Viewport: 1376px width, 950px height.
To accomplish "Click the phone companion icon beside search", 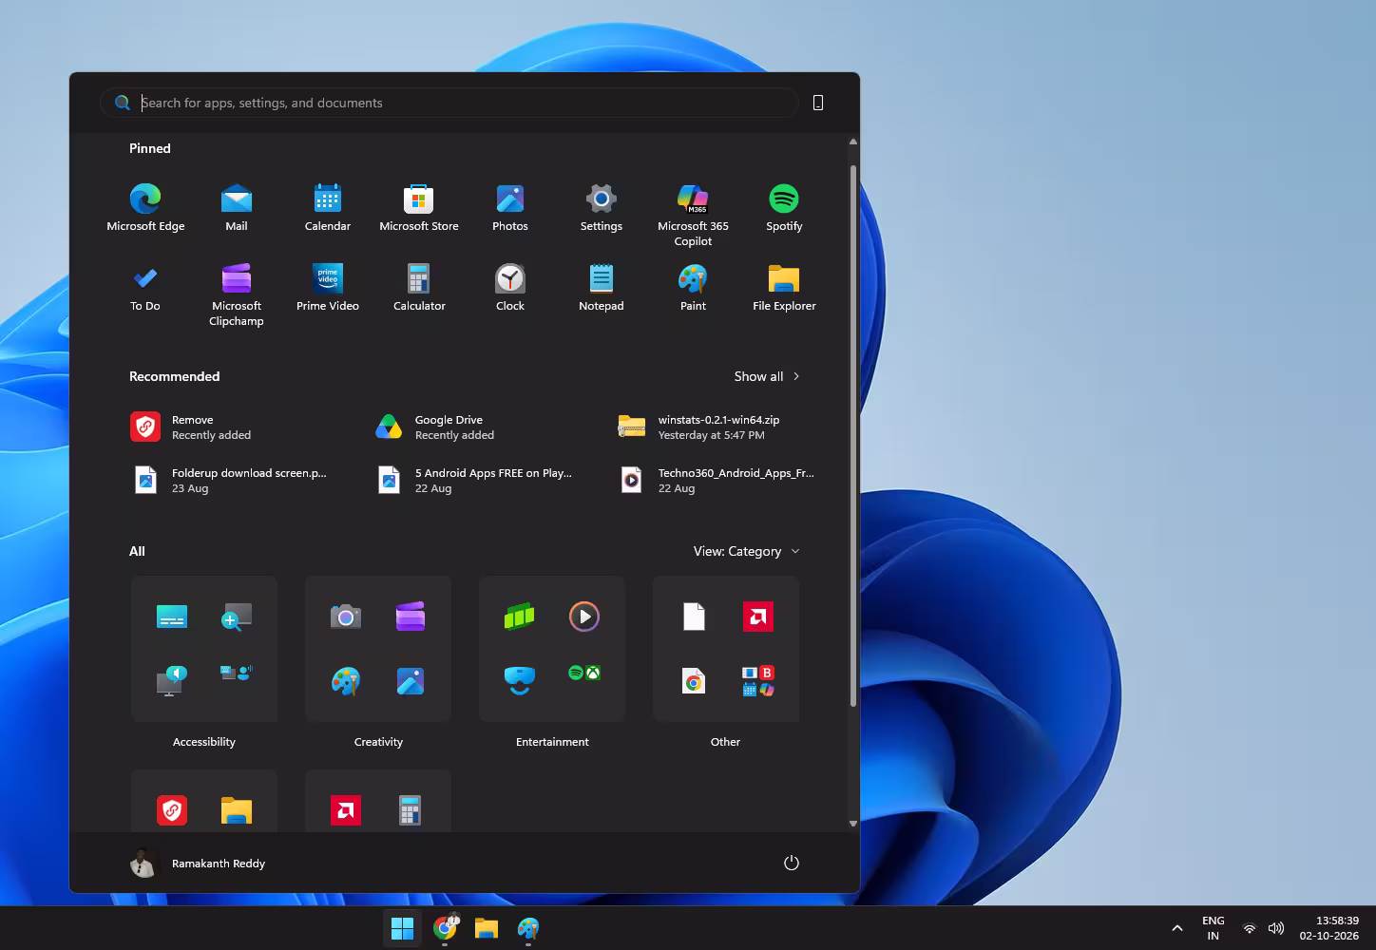I will pyautogui.click(x=818, y=103).
